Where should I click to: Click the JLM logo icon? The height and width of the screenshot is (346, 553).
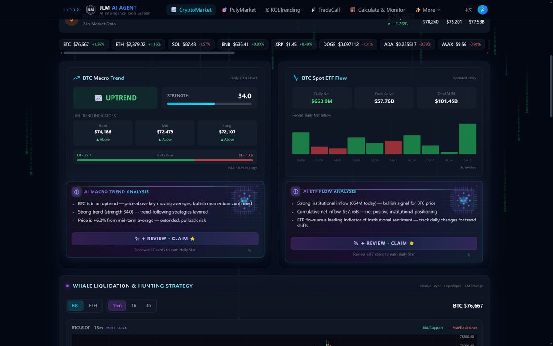pyautogui.click(x=91, y=10)
